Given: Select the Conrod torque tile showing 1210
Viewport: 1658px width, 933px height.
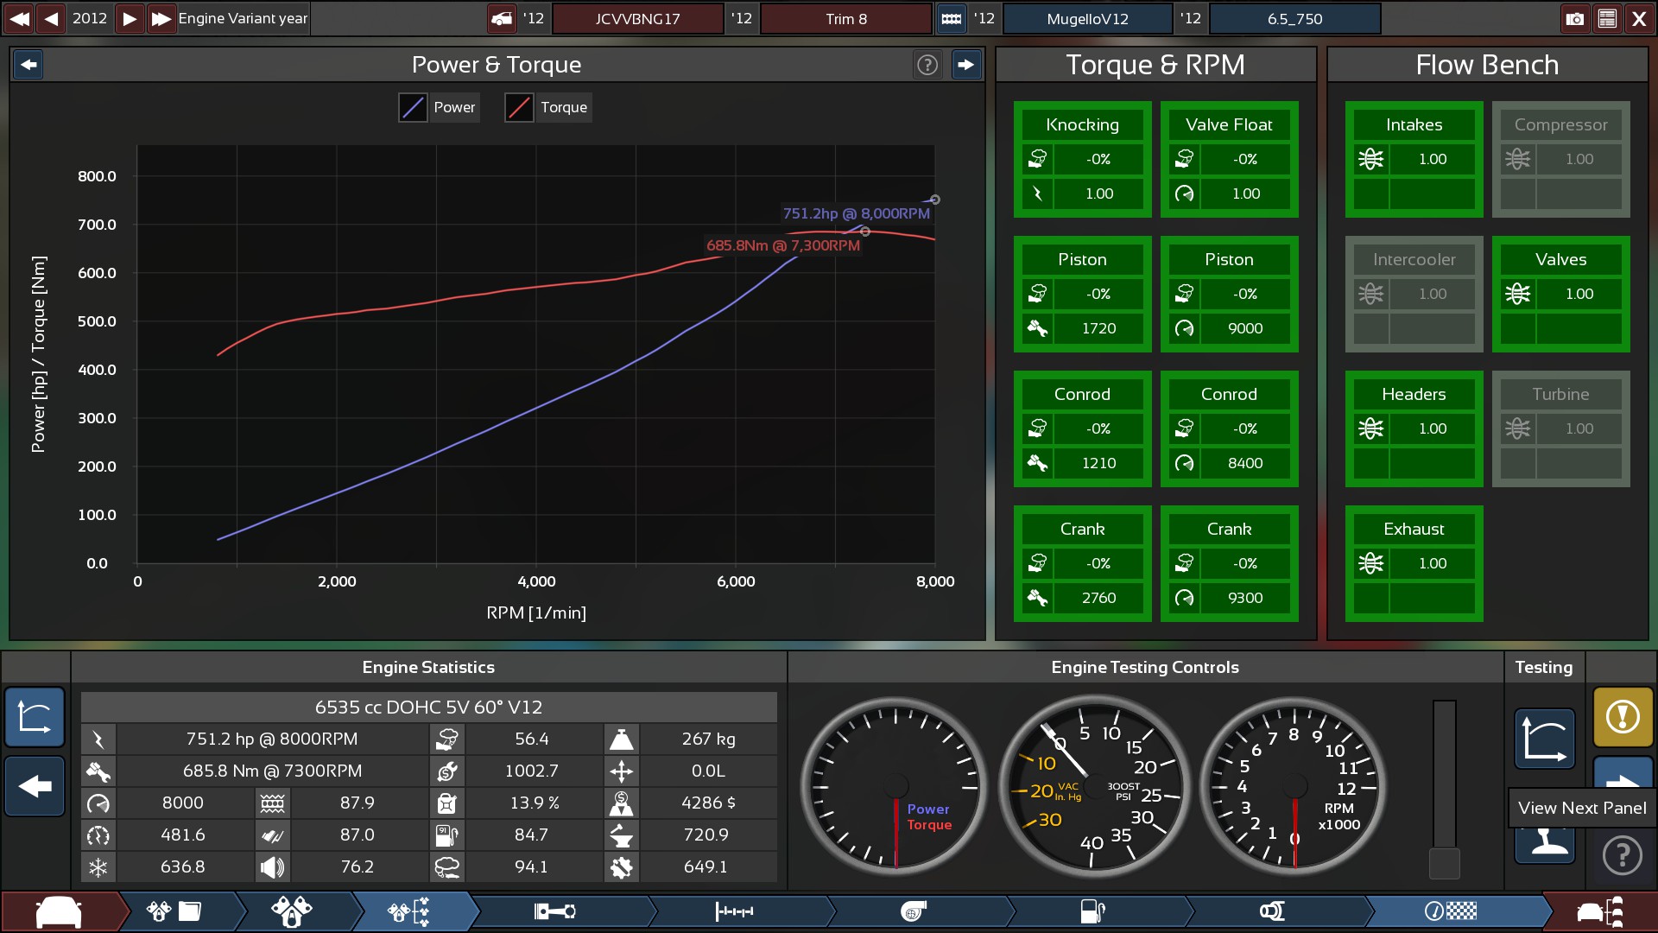Looking at the screenshot, I should point(1082,428).
